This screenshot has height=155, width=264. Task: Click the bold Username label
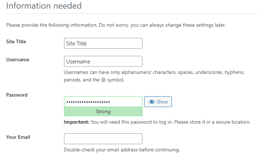18,59
